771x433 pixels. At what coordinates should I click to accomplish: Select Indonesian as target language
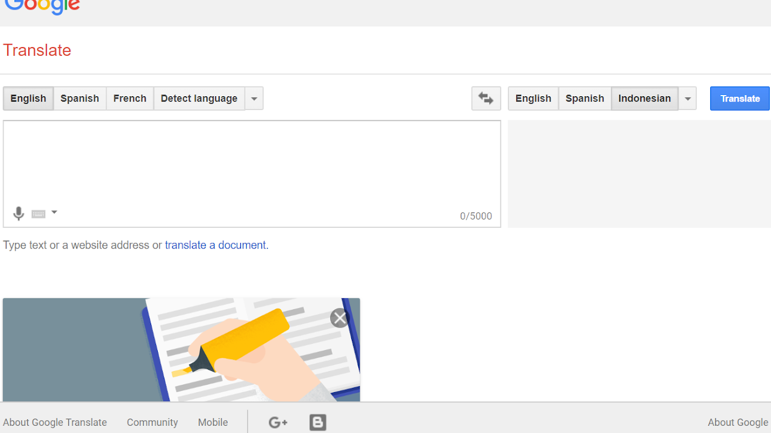click(x=645, y=99)
